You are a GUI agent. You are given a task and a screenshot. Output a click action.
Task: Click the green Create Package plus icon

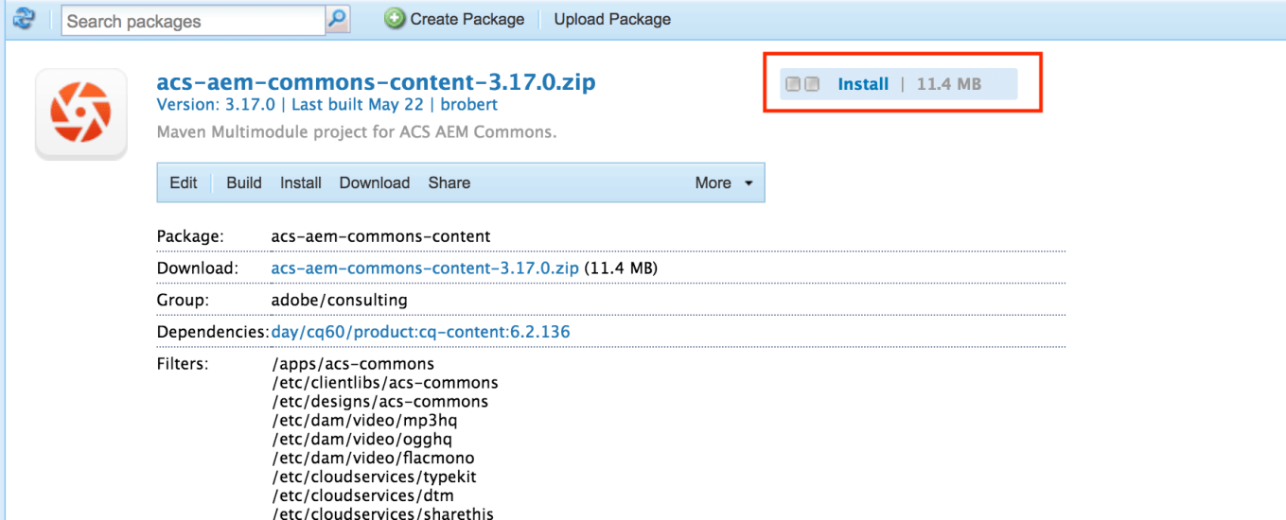(395, 19)
